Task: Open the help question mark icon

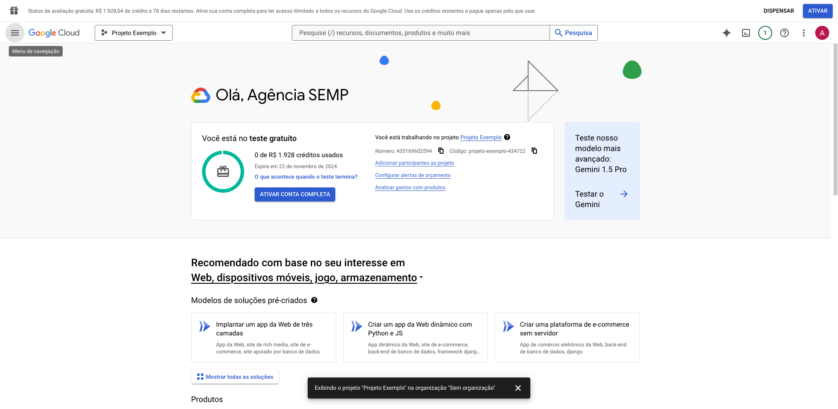Action: tap(785, 33)
